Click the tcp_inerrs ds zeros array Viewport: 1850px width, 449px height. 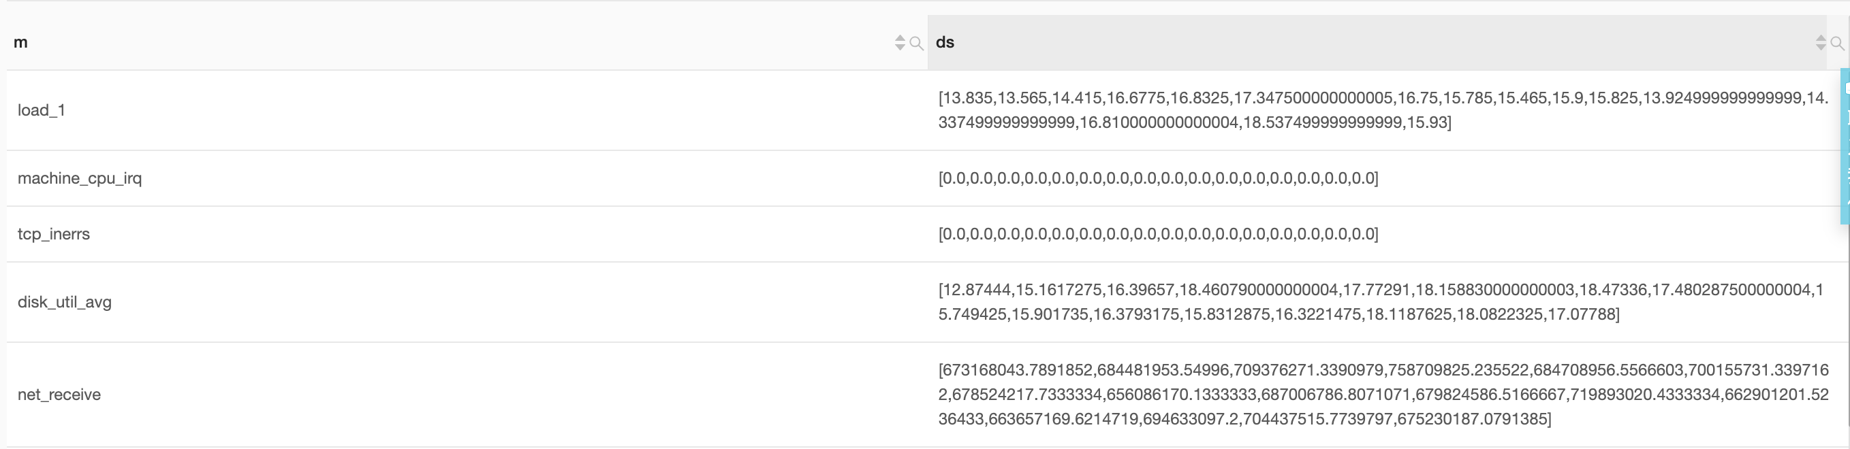pos(1159,234)
